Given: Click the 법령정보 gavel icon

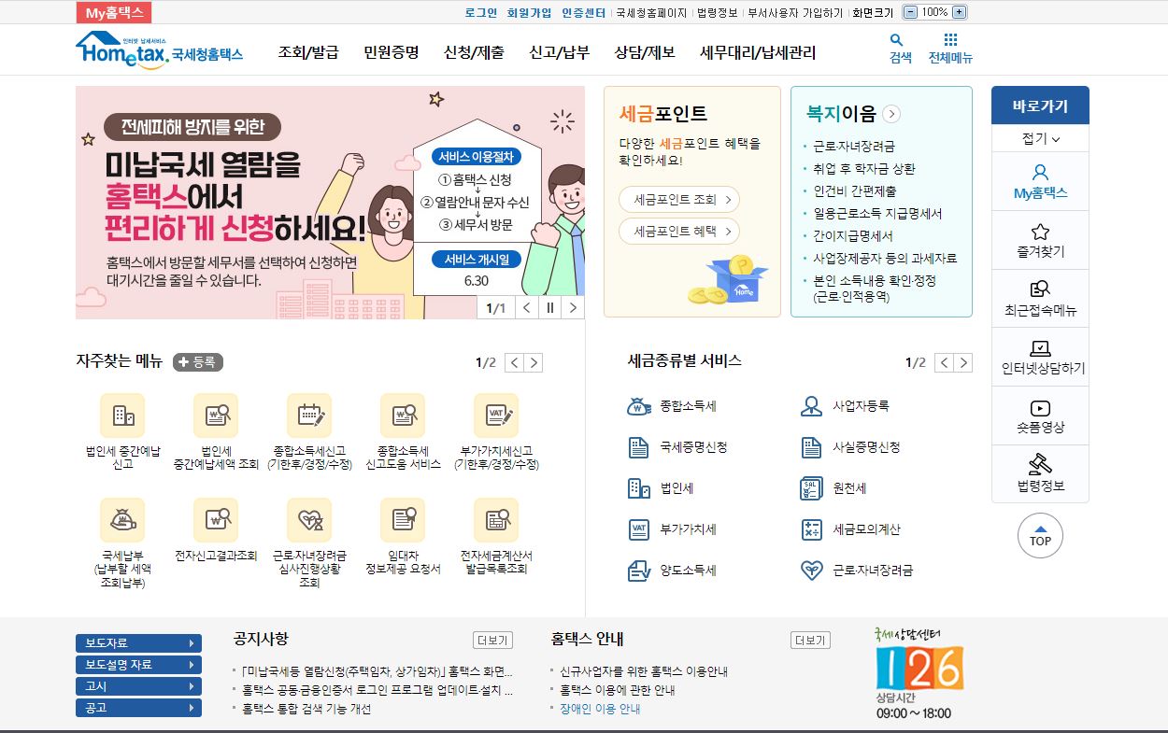Looking at the screenshot, I should [1040, 464].
